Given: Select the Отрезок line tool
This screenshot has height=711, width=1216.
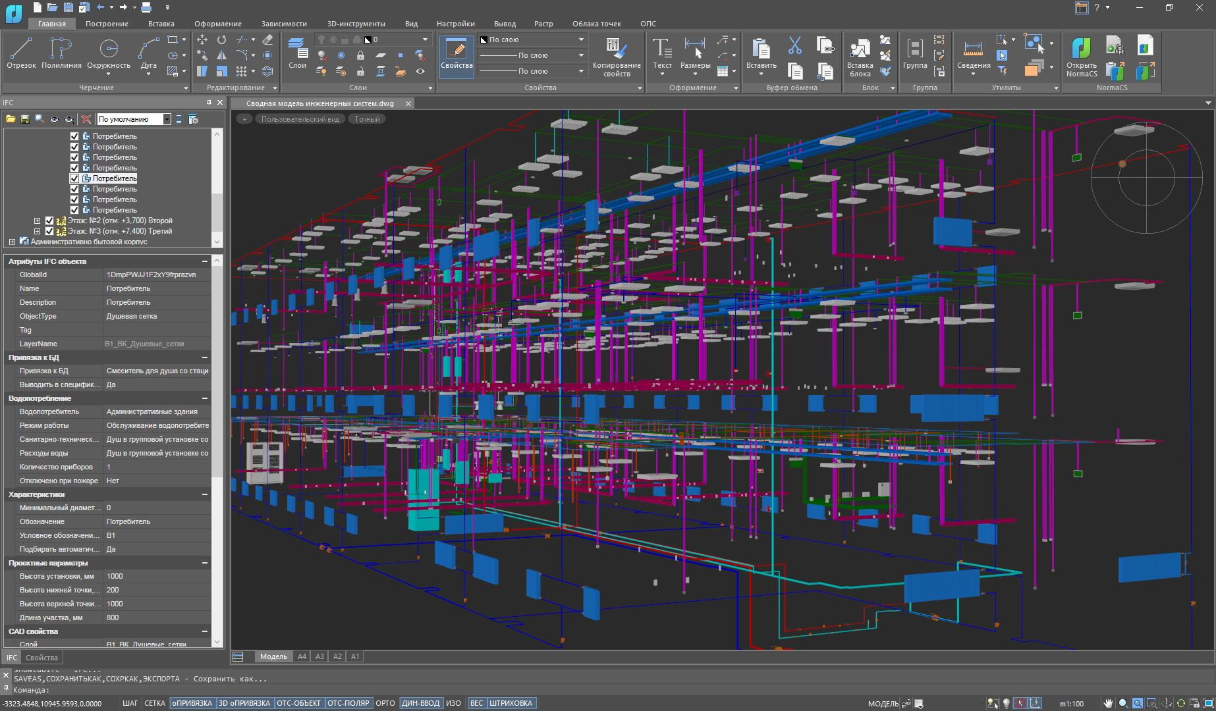Looking at the screenshot, I should pyautogui.click(x=21, y=53).
